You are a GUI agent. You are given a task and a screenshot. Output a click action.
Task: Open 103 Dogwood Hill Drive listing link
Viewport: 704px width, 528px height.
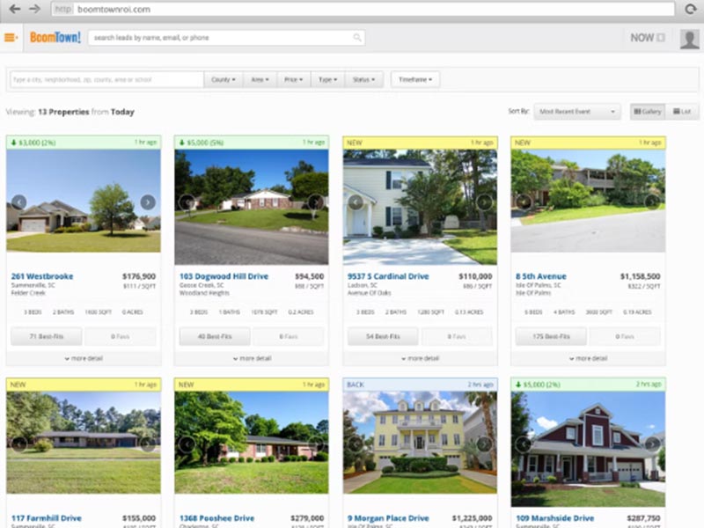point(224,276)
